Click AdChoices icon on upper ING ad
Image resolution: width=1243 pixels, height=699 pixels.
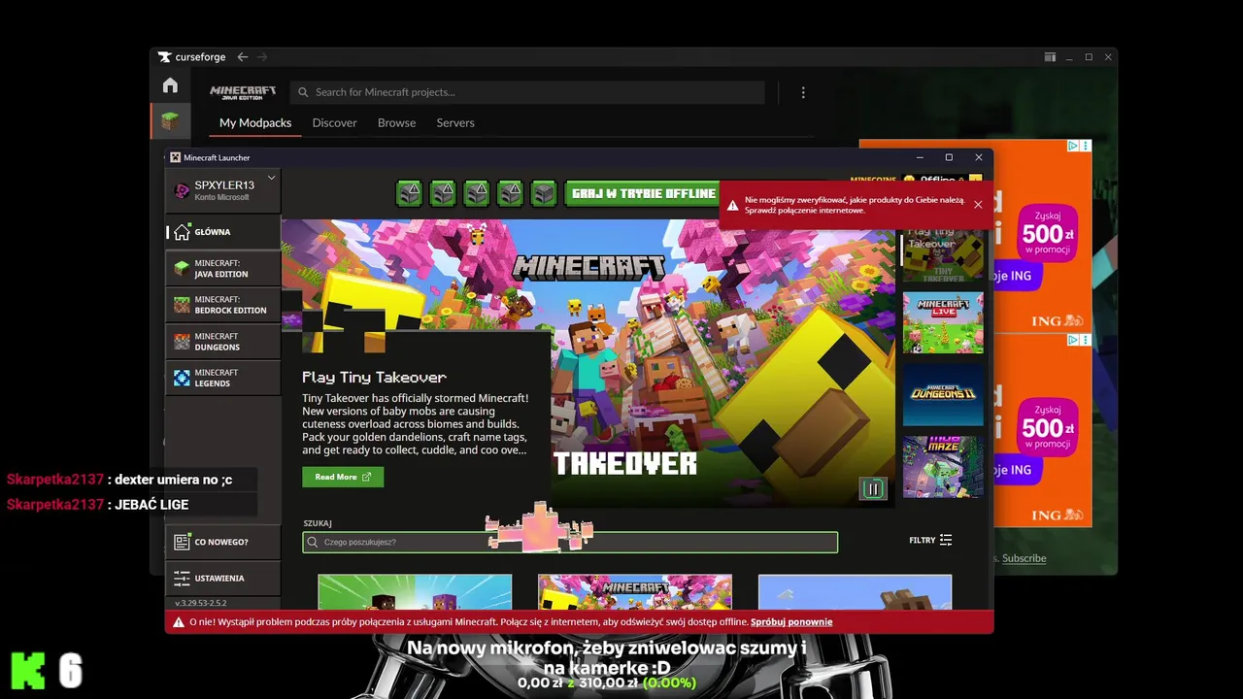pyautogui.click(x=1073, y=146)
